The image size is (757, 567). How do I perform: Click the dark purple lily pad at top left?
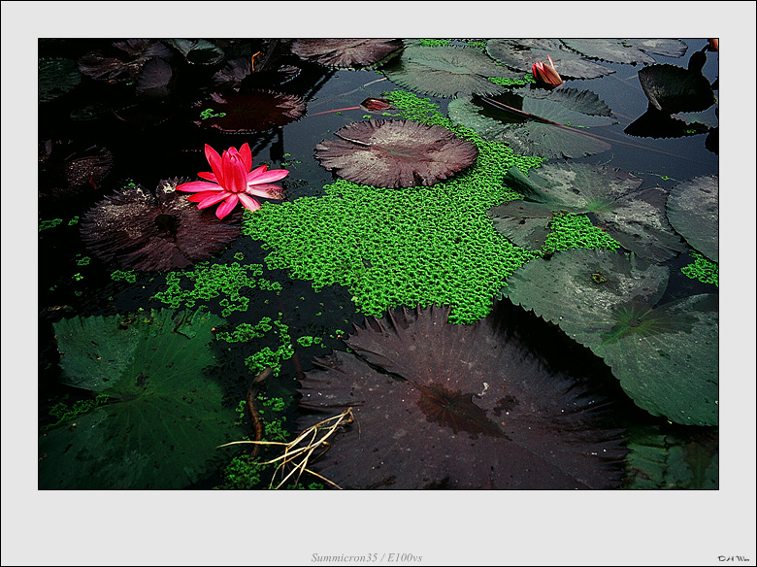point(247,110)
